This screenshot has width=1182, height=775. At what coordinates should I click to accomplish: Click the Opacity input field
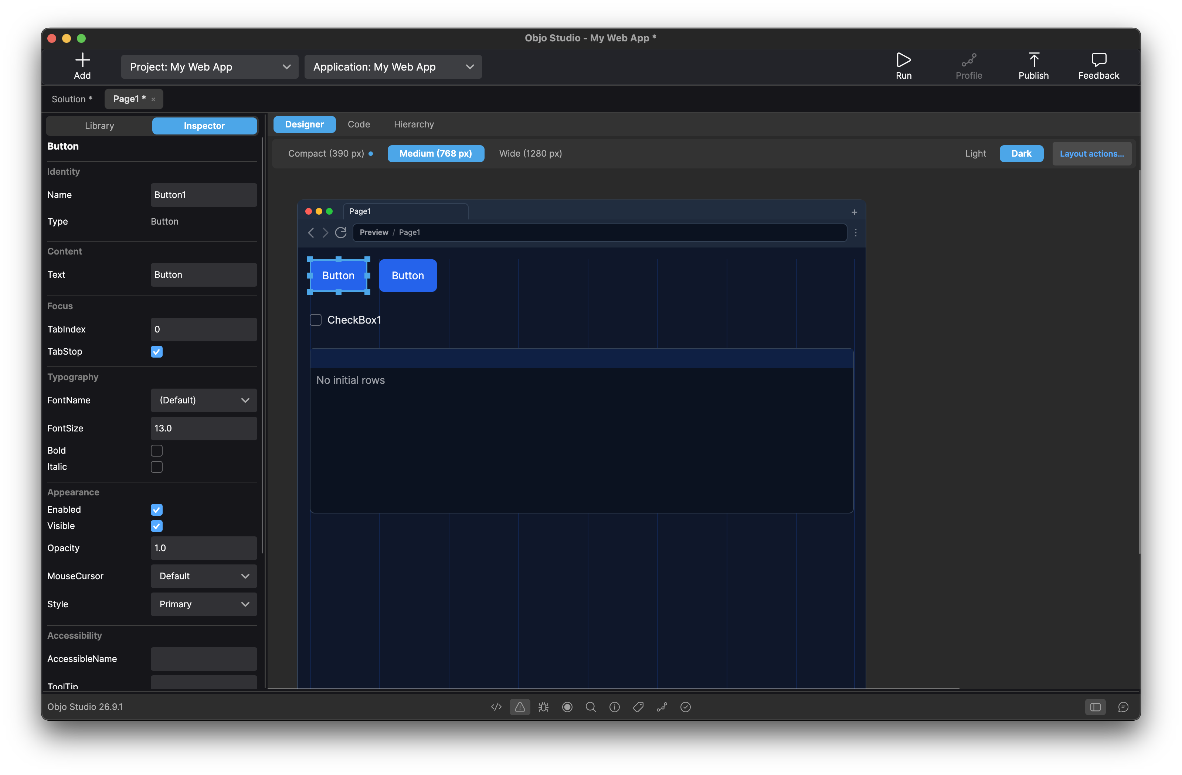(204, 547)
